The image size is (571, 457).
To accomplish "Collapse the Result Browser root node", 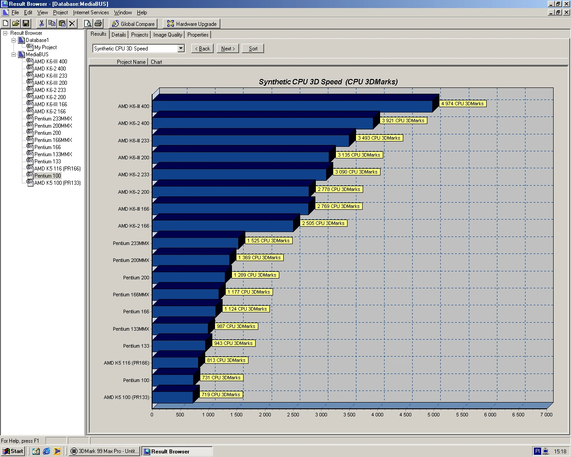I will [5, 33].
